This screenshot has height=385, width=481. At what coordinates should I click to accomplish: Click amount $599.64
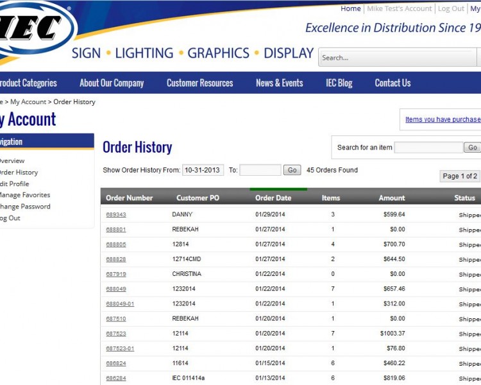394,214
